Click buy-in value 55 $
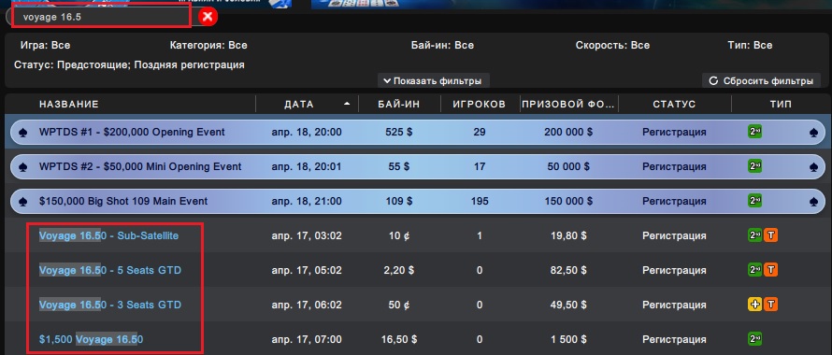Viewport: 832px width, 355px height. click(x=398, y=166)
